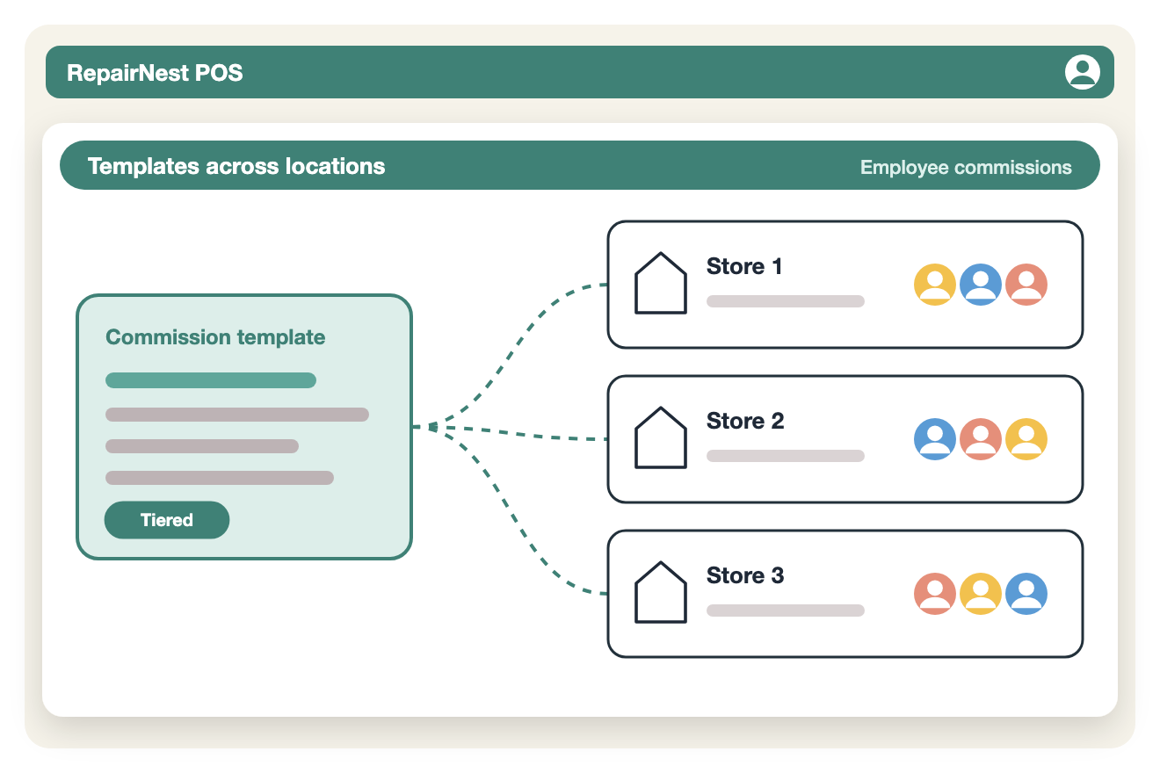
Task: Select the yellow employee avatar in Store 3
Action: click(x=981, y=594)
